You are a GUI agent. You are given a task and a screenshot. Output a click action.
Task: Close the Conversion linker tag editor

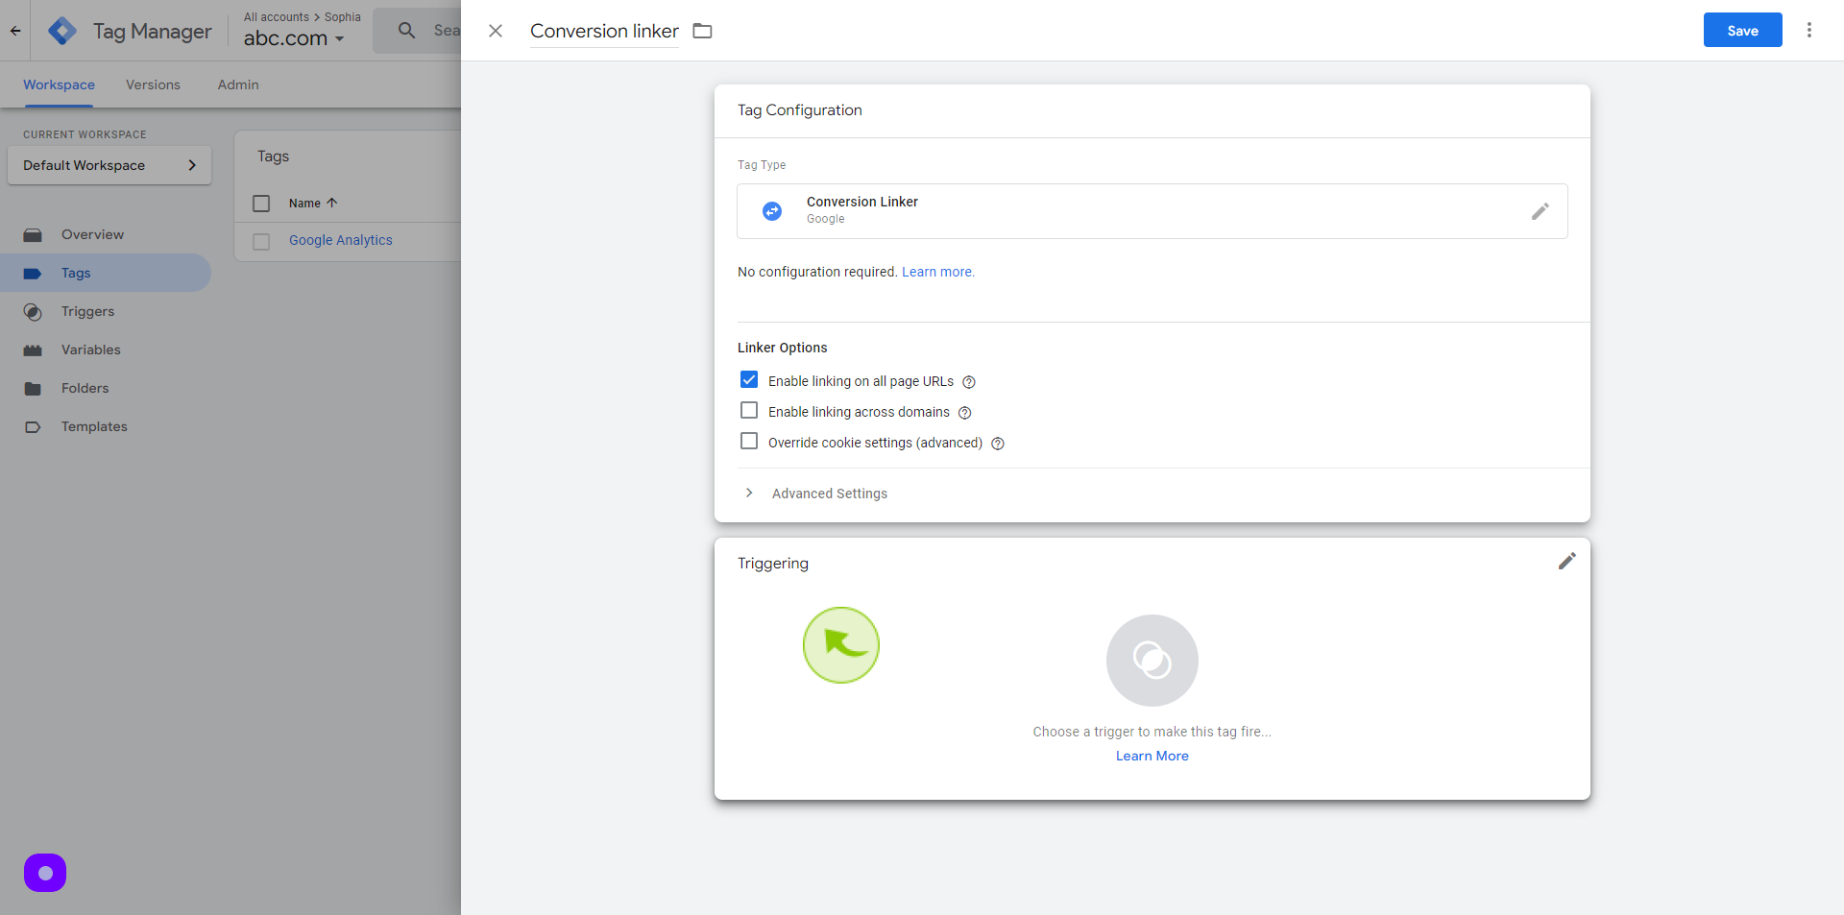pos(496,31)
